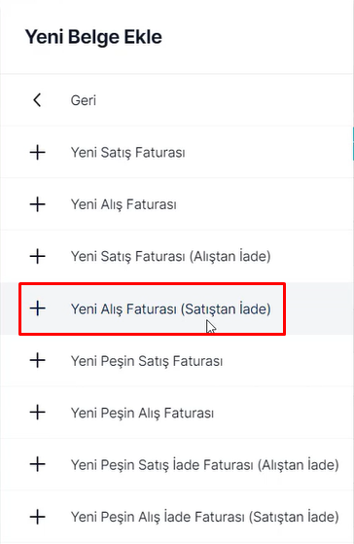Click plus icon for Satış Faturası (Alıştan İade)
The image size is (354, 544).
(x=38, y=256)
